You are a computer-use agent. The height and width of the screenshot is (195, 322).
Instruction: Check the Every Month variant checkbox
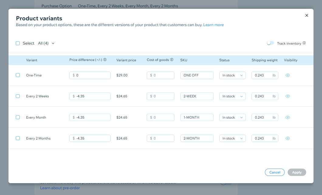point(18,117)
